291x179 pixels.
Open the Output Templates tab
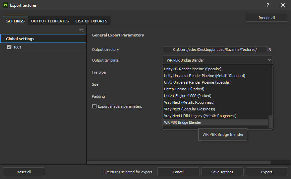coord(50,21)
